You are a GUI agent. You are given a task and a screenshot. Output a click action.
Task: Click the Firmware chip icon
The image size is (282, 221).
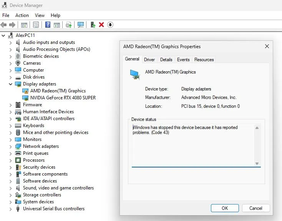pos(18,105)
